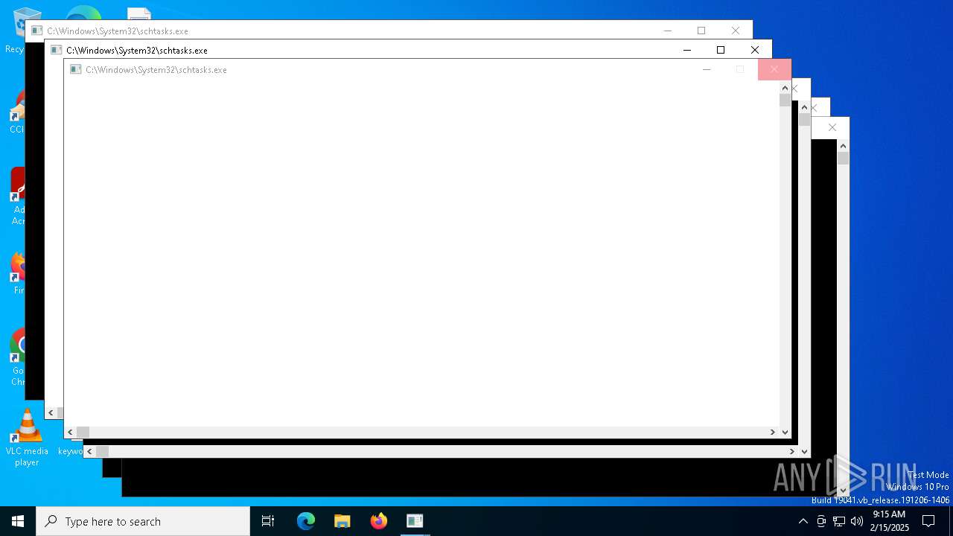Click the rearmost schtasks window's title bar icon
953x536 pixels.
click(x=36, y=31)
